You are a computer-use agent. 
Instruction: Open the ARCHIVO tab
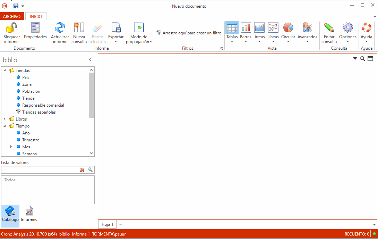pyautogui.click(x=12, y=16)
